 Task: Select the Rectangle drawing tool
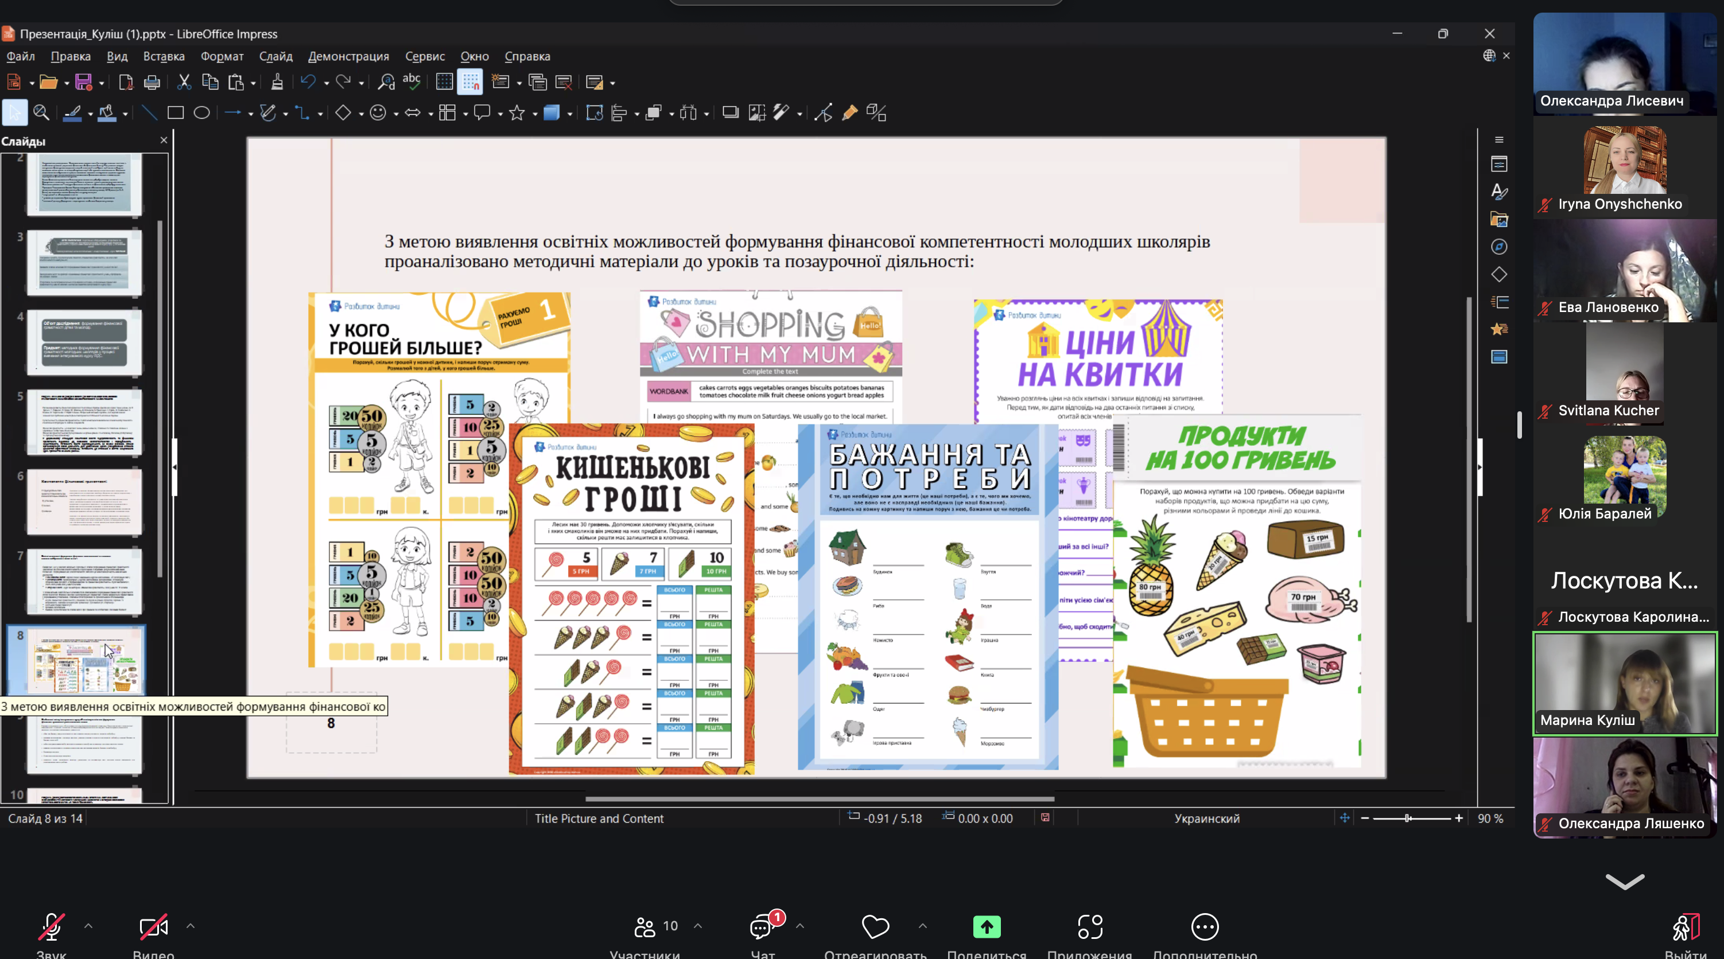(x=176, y=113)
